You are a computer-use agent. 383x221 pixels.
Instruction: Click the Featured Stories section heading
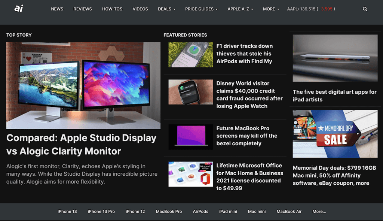tap(185, 35)
